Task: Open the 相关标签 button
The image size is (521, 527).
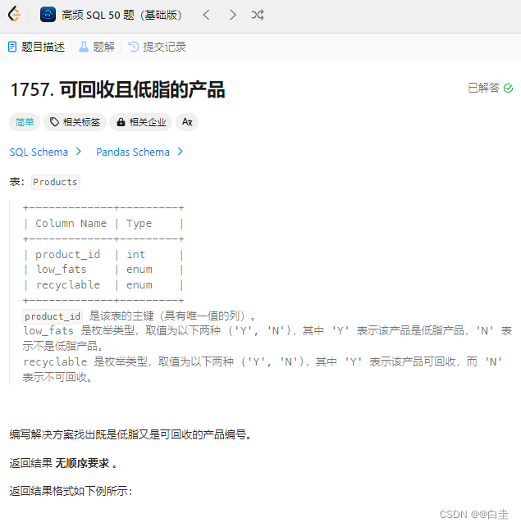Action: point(75,122)
